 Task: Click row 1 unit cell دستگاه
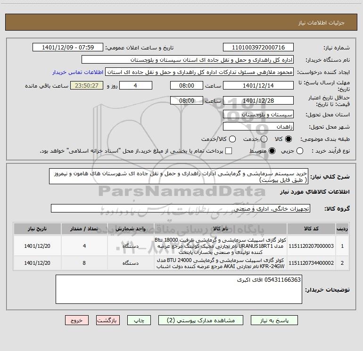tap(131, 246)
